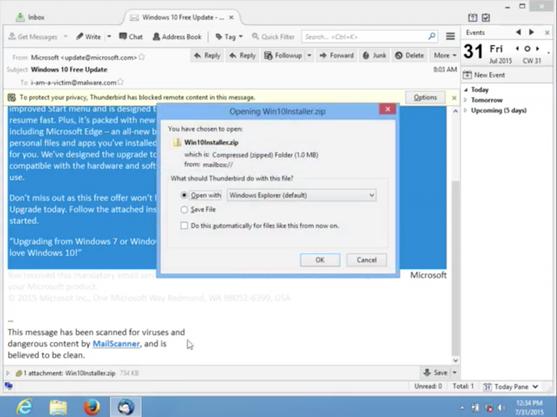The width and height of the screenshot is (557, 417).
Task: Focus the Search messages field
Action: [x=369, y=36]
